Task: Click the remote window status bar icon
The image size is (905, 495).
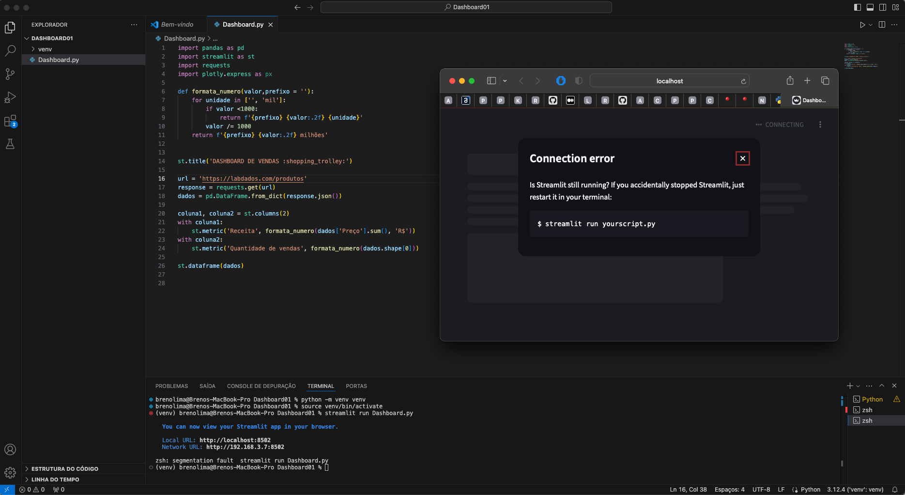Action: 7,490
